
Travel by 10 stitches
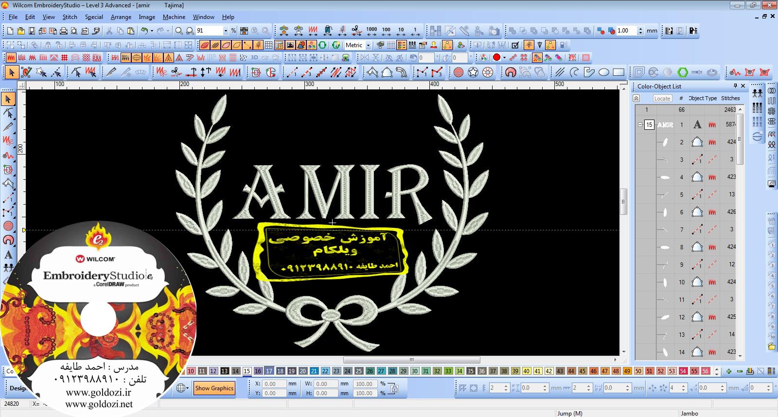click(401, 31)
